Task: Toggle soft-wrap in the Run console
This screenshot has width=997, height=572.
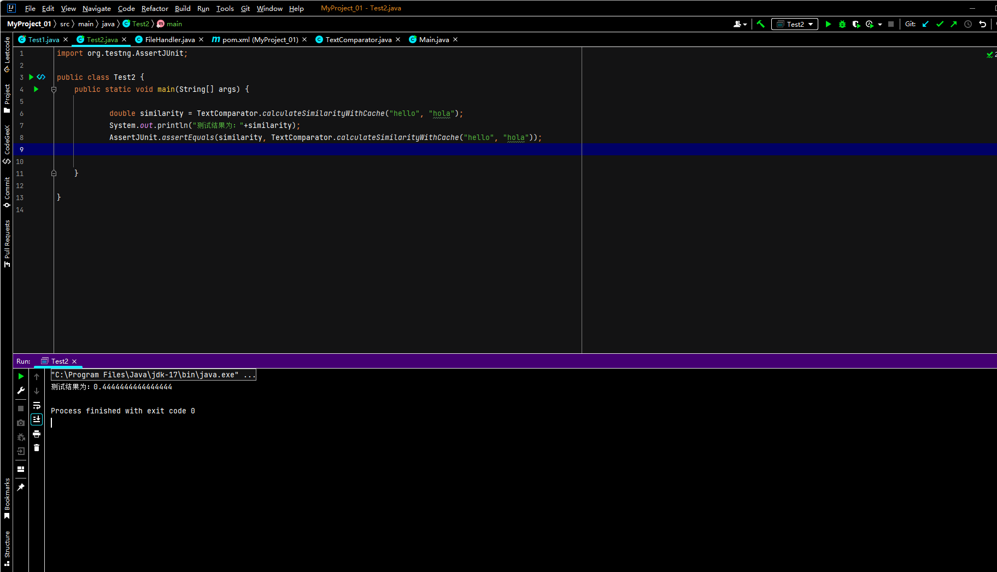Action: coord(37,405)
